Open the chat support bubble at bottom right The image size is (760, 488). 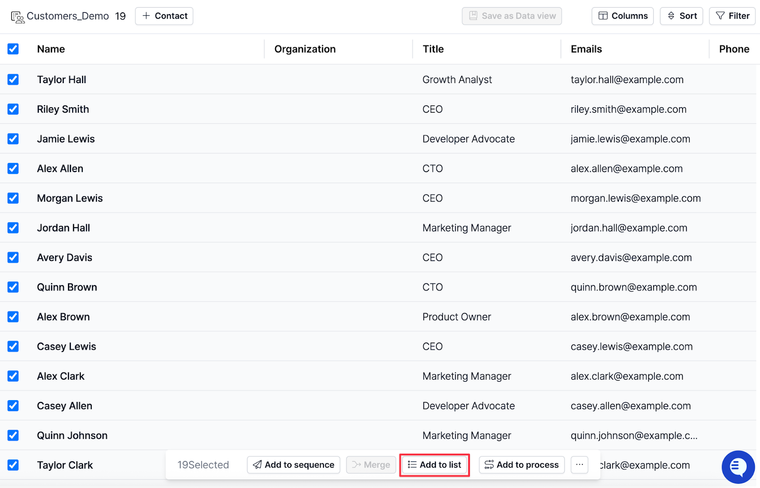pyautogui.click(x=738, y=467)
